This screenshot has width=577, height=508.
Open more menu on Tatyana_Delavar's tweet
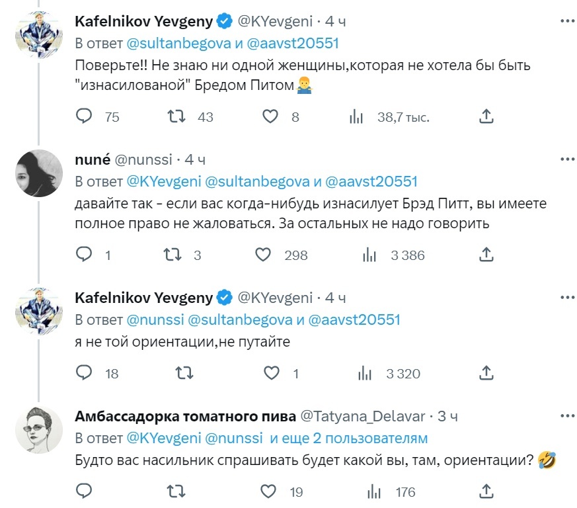[x=566, y=416]
